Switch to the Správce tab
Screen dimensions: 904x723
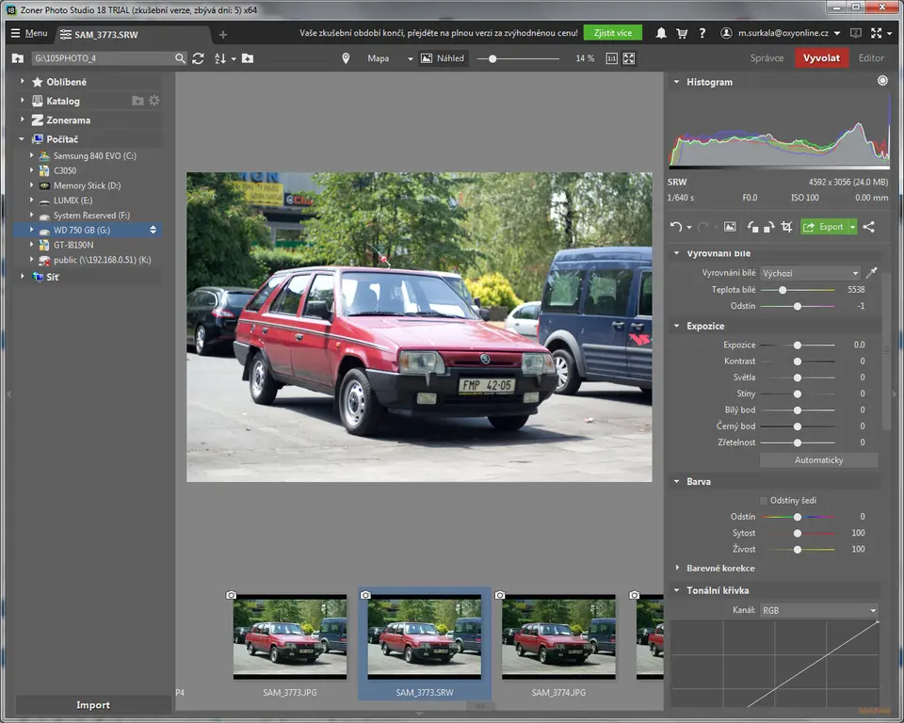(767, 58)
